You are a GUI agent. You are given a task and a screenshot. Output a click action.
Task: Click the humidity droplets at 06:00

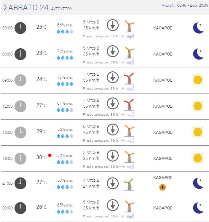pyautogui.click(x=65, y=57)
